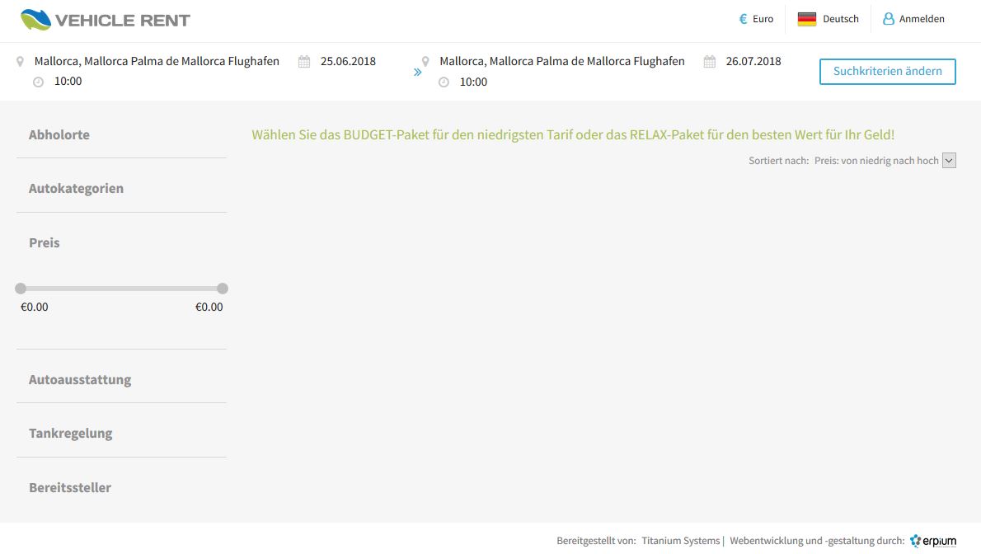
Task: Click the user profile icon beside Anmelden
Action: 888,19
